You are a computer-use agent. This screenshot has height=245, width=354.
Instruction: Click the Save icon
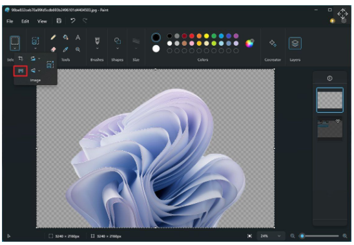(59, 21)
